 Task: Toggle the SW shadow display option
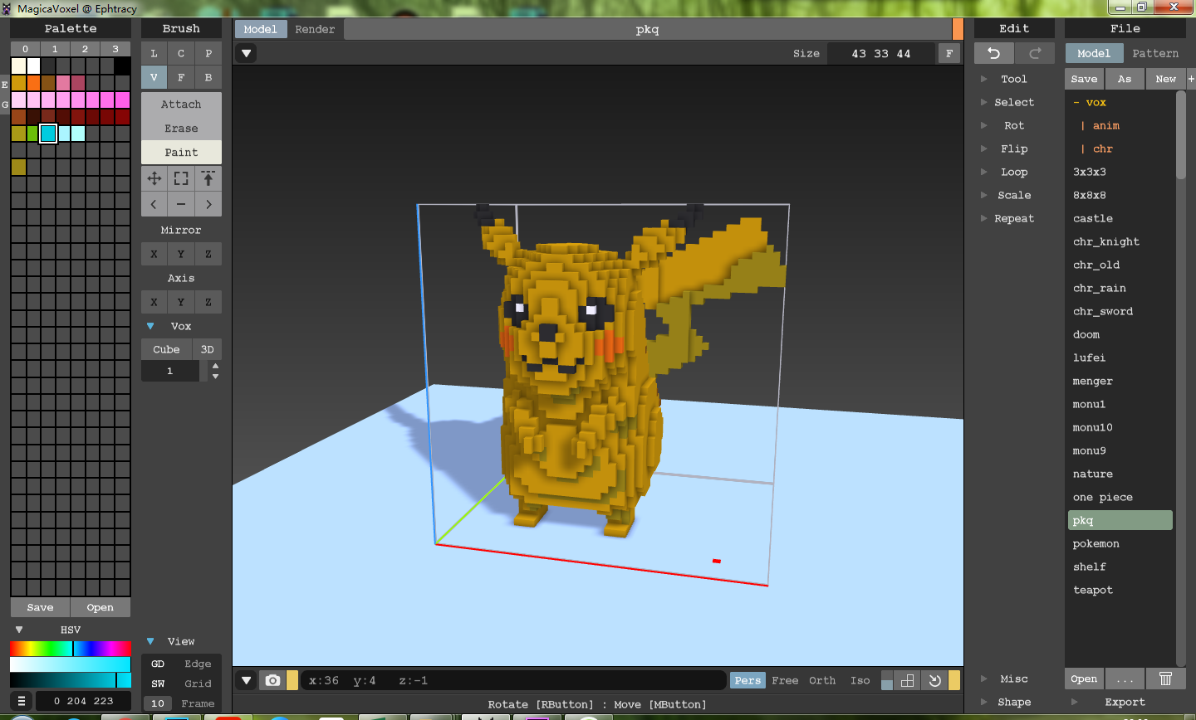[158, 684]
